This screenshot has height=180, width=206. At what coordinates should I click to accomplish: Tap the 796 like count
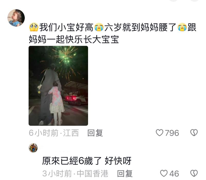pyautogui.click(x=172, y=133)
